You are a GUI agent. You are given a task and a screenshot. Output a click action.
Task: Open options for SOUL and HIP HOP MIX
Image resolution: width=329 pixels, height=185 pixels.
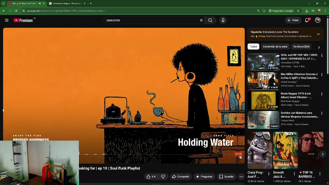pyautogui.click(x=322, y=55)
